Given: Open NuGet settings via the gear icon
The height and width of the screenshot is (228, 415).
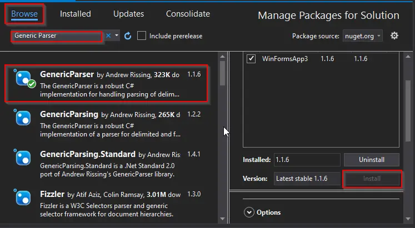Looking at the screenshot, I should tap(394, 36).
